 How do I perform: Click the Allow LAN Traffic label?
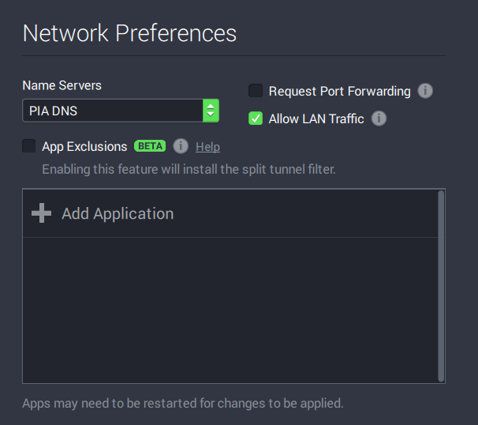click(316, 118)
